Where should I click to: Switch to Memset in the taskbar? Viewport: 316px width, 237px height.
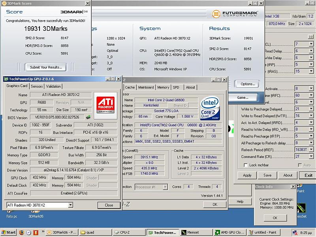(x=196, y=232)
